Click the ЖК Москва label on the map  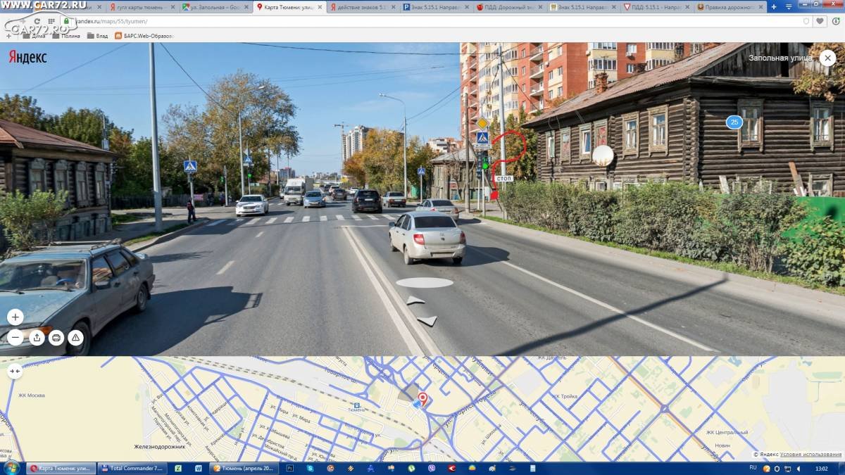(x=32, y=395)
